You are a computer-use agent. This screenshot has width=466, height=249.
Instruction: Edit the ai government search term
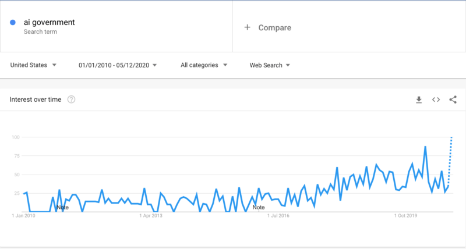(x=50, y=22)
